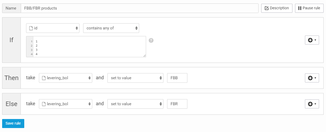This screenshot has height=132, width=326.
Task: Click the If section label
Action: [x=11, y=40]
